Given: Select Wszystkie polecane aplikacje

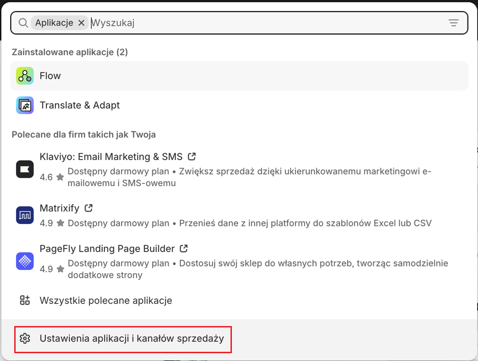Looking at the screenshot, I should tap(106, 301).
